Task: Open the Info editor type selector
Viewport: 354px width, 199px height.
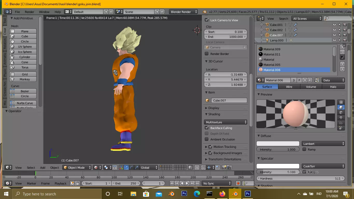Action: pos(8,12)
